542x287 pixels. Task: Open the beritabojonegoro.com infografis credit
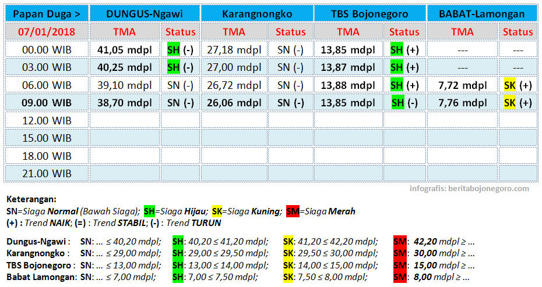click(469, 188)
